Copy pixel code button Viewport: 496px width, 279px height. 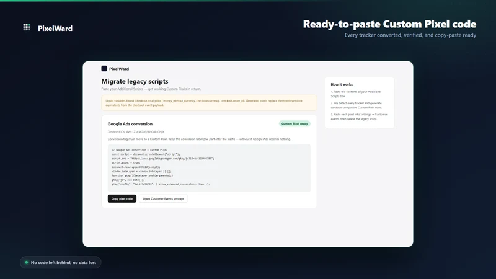click(x=122, y=198)
